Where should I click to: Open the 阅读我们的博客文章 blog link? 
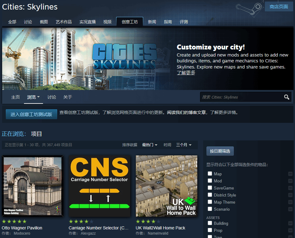tap(186, 112)
